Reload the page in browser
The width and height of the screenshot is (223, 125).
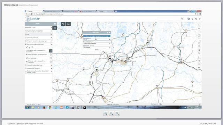point(32,14)
